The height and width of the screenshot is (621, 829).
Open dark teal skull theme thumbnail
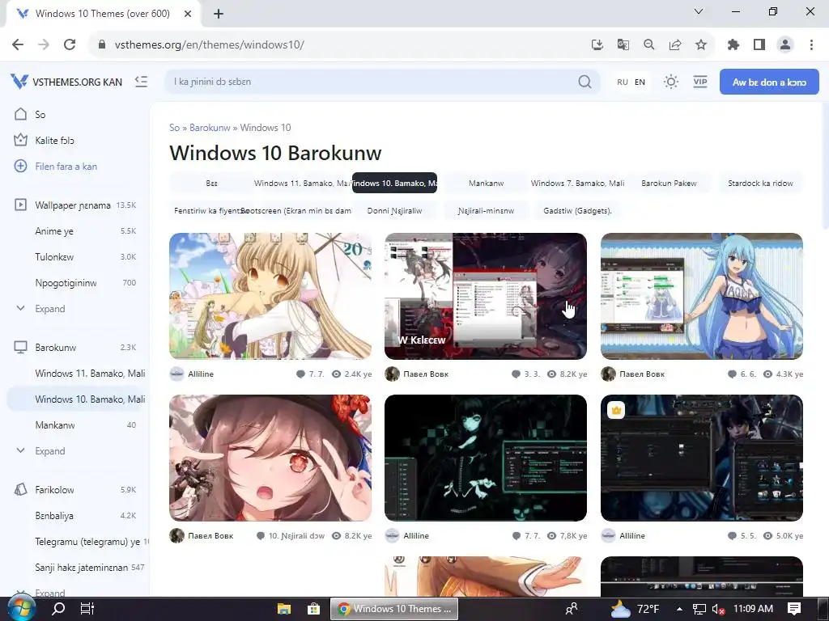[486, 458]
